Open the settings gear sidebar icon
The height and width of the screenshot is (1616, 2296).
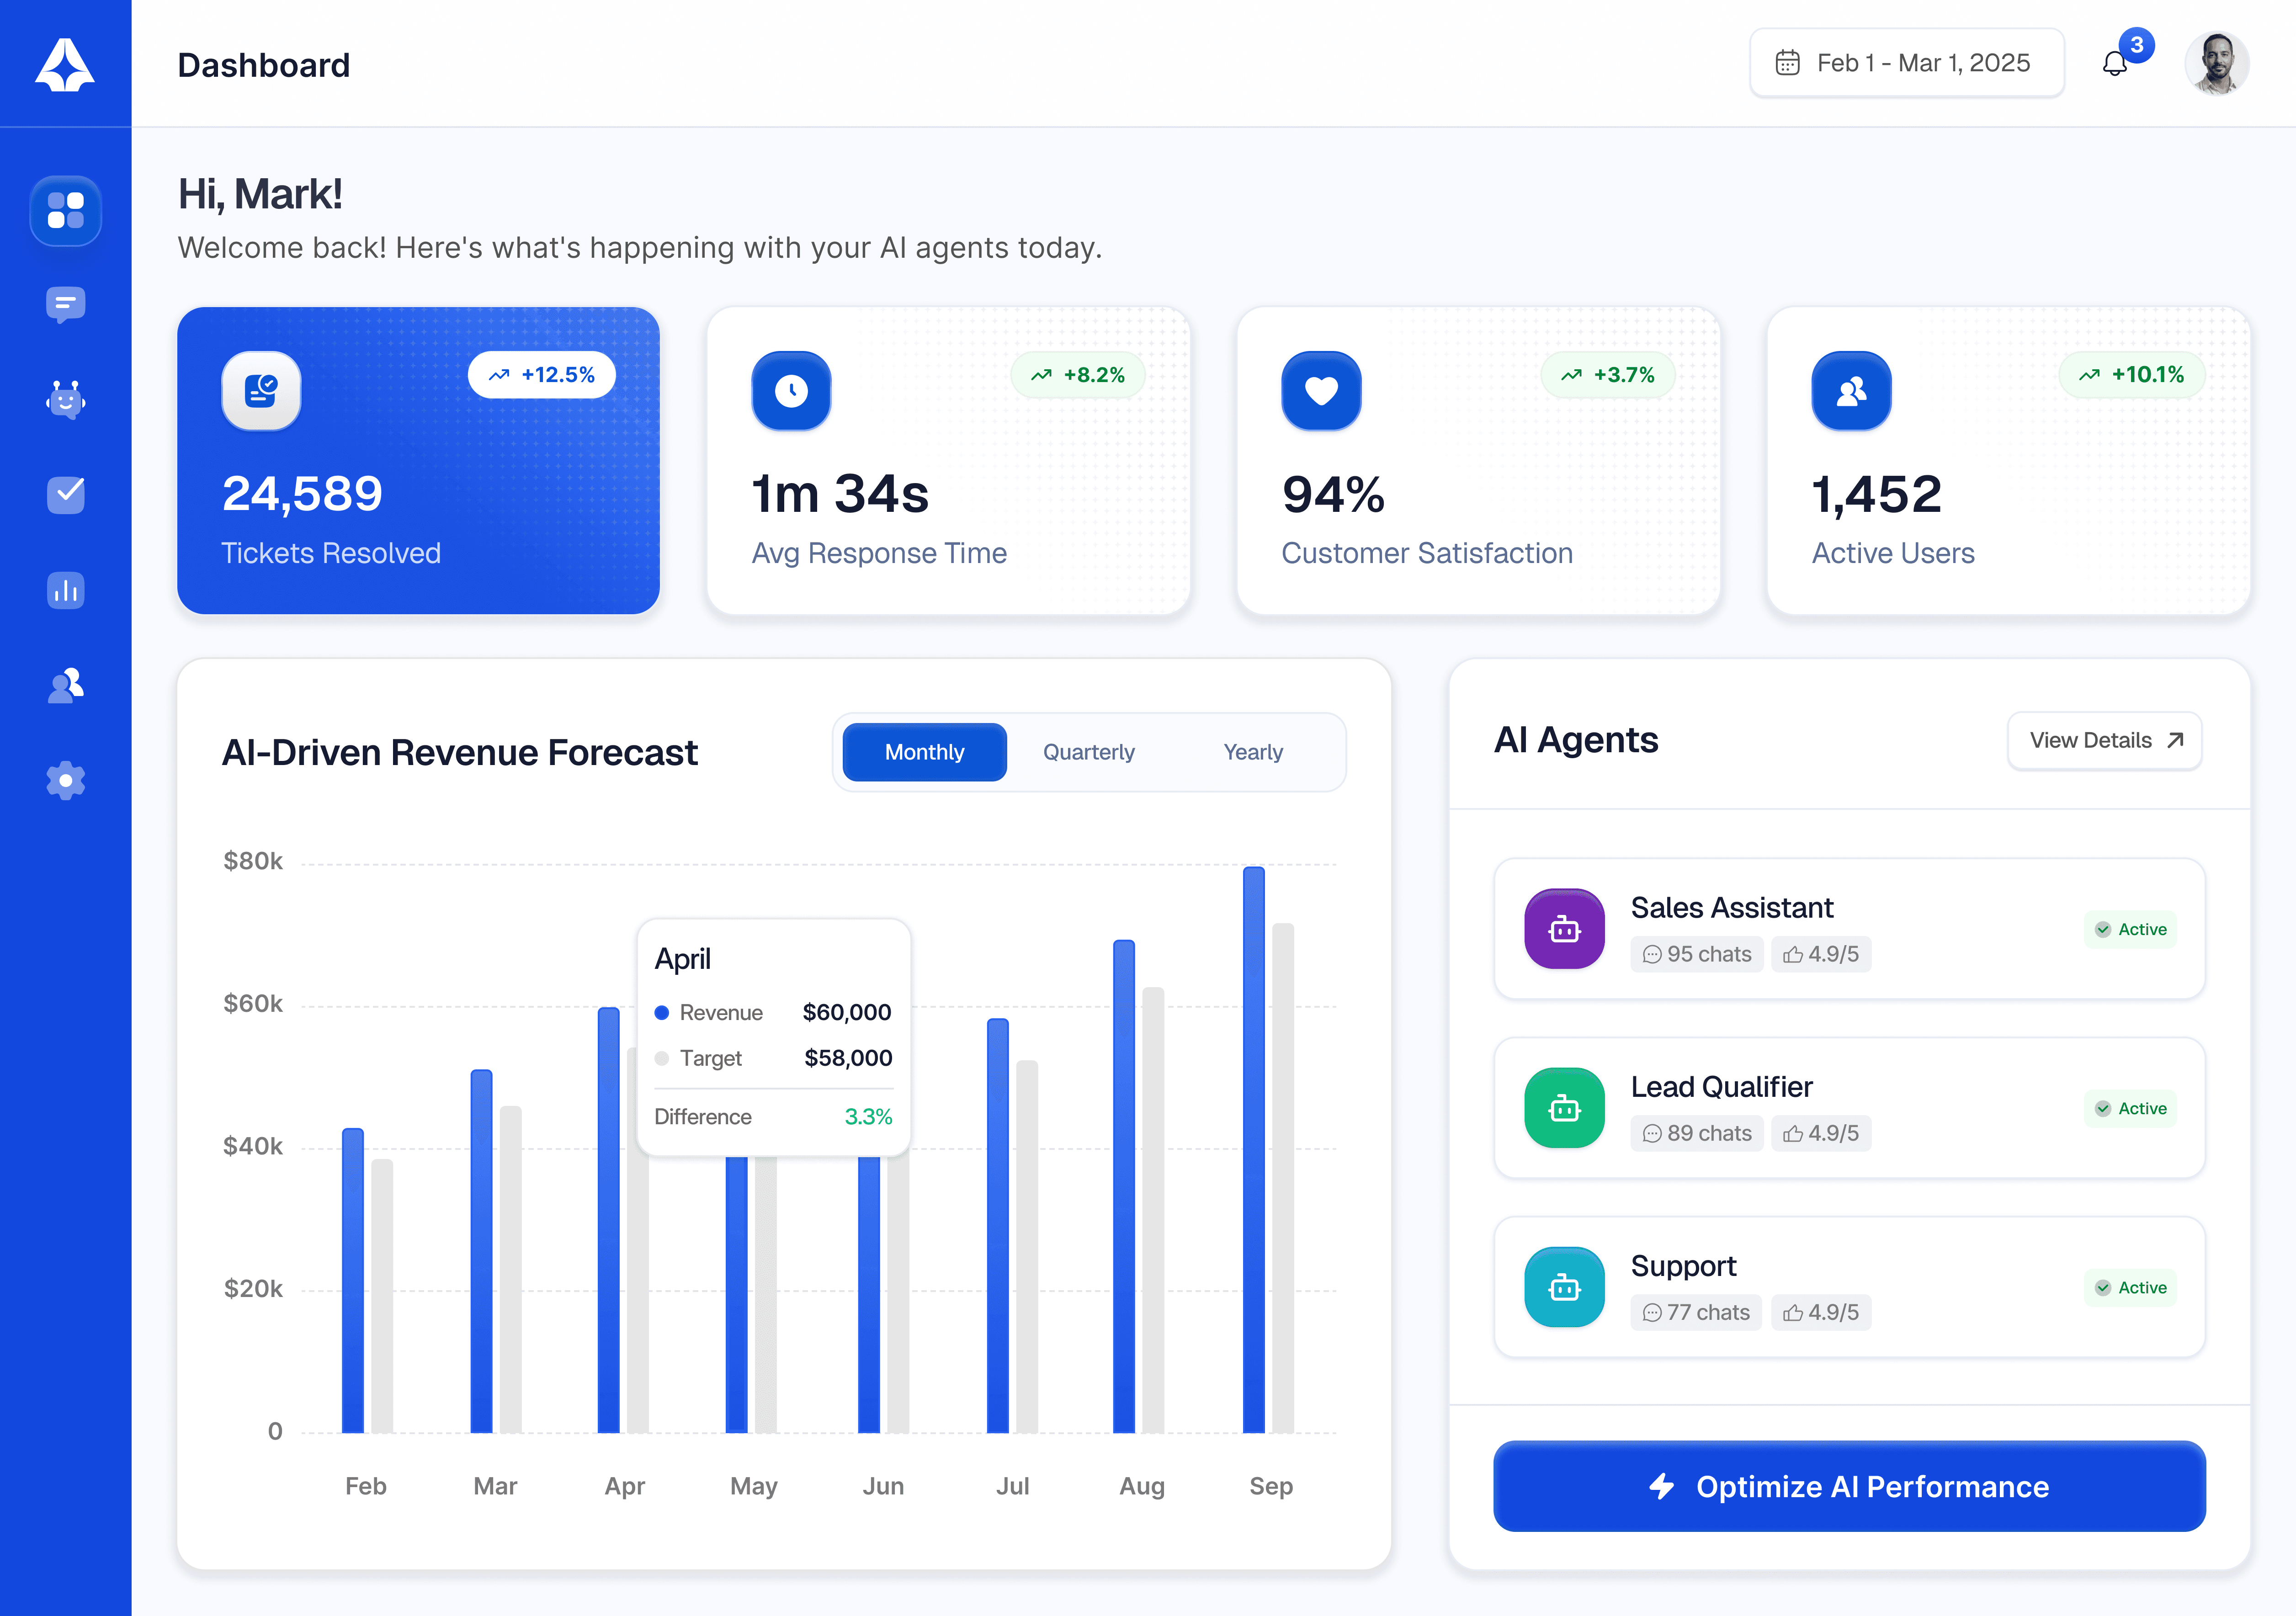(65, 780)
